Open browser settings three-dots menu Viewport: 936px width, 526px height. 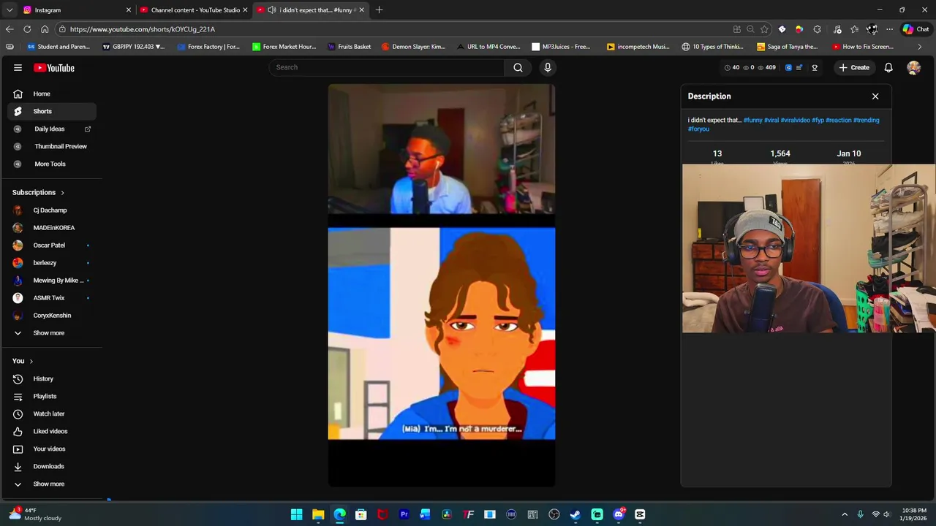[889, 29]
